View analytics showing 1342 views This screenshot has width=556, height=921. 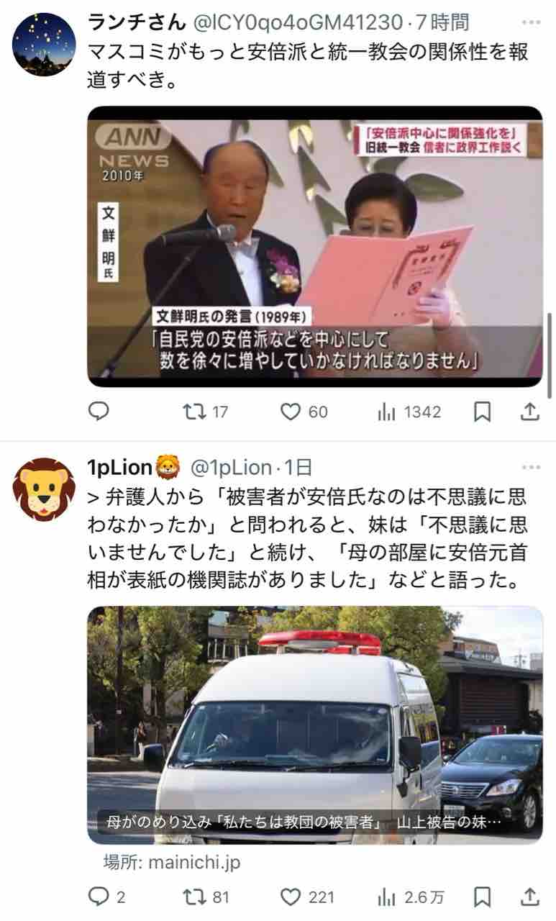point(409,412)
